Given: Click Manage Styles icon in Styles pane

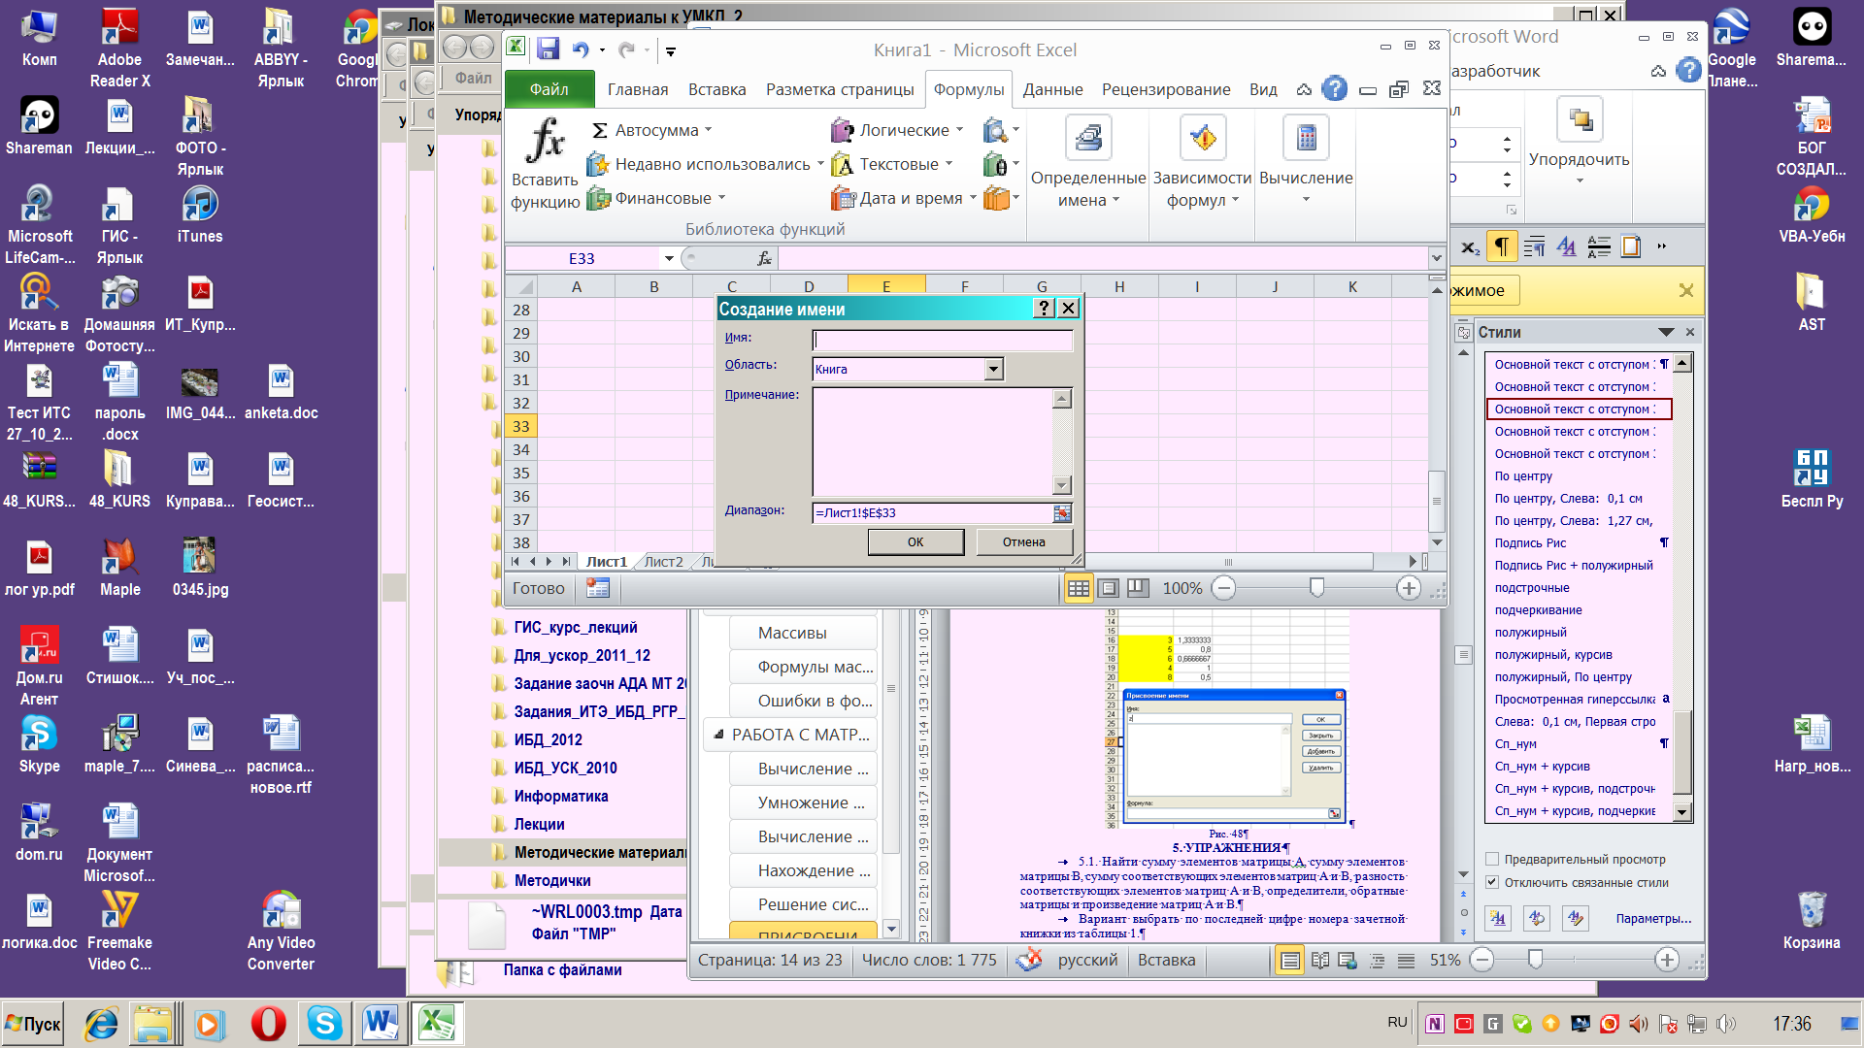Looking at the screenshot, I should [x=1575, y=918].
